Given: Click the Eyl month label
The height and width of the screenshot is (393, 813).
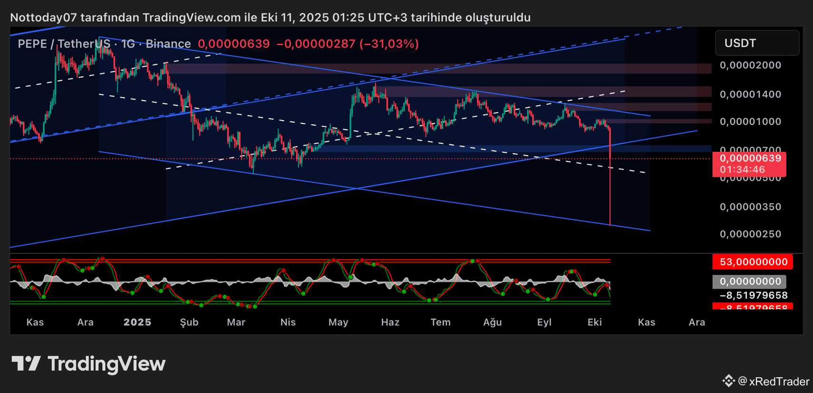Looking at the screenshot, I should coord(544,322).
